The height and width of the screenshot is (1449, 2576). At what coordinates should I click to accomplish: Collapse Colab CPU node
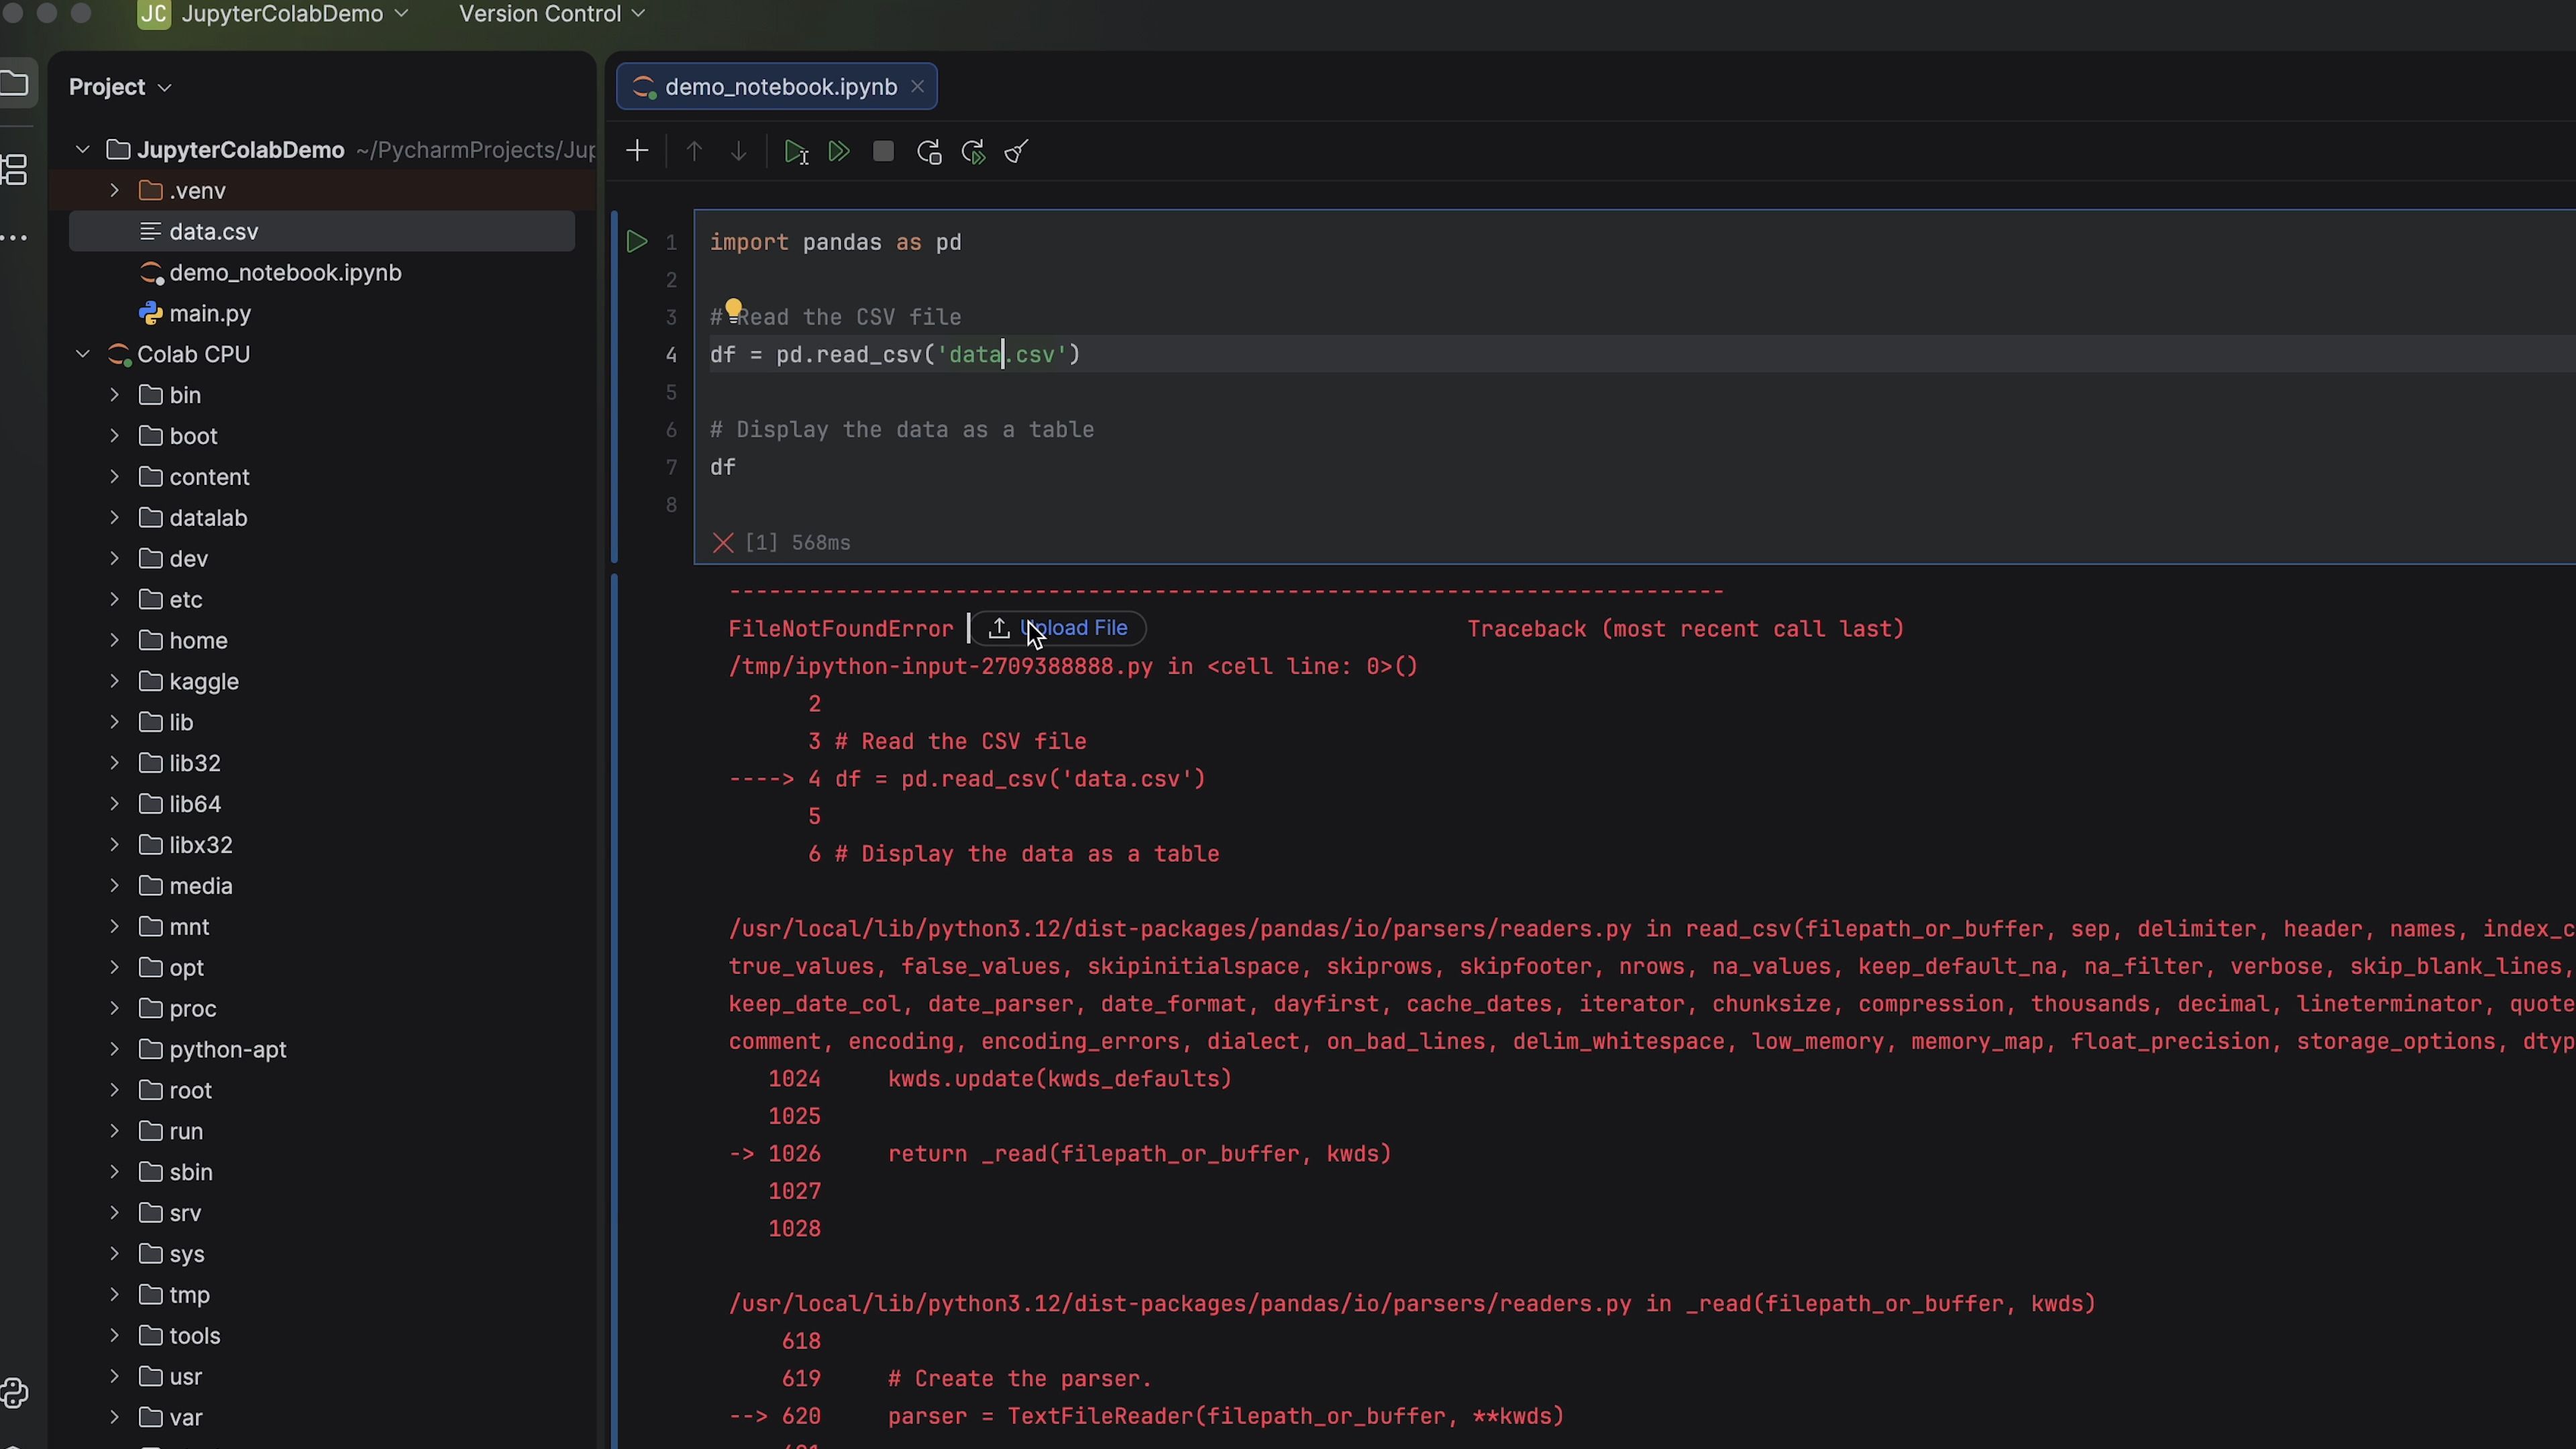pos(83,354)
